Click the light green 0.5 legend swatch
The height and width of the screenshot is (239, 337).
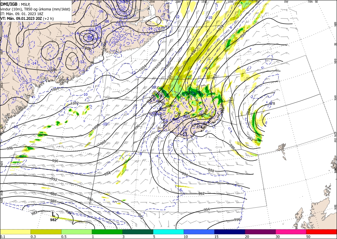tap(76, 232)
